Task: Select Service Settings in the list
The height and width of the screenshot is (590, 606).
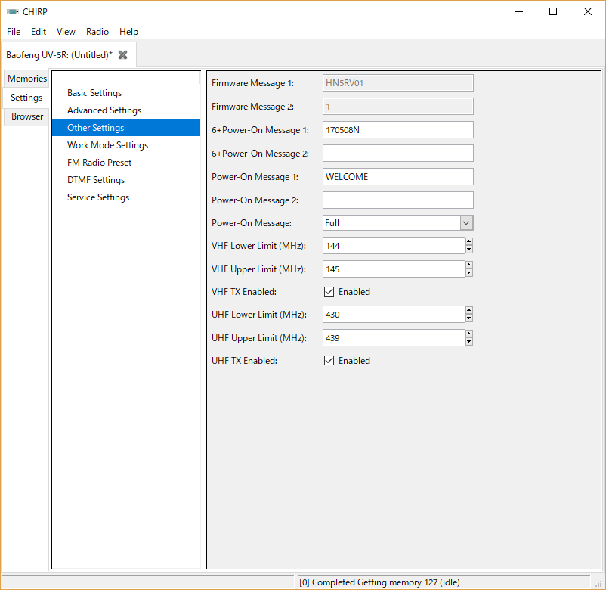Action: click(x=97, y=197)
